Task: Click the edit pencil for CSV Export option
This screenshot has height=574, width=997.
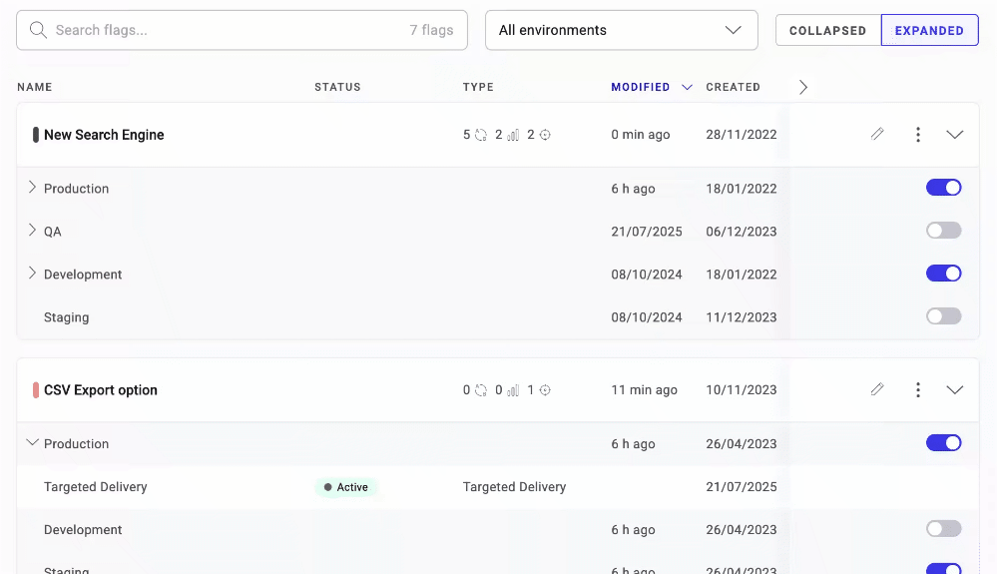Action: pyautogui.click(x=877, y=390)
